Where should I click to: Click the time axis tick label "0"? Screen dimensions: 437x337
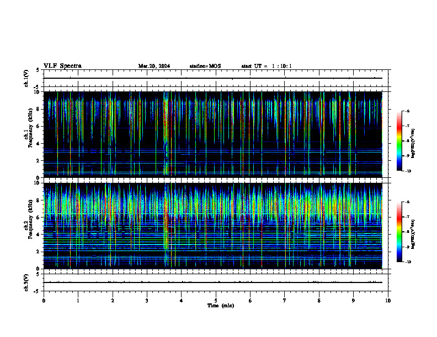pos(44,301)
